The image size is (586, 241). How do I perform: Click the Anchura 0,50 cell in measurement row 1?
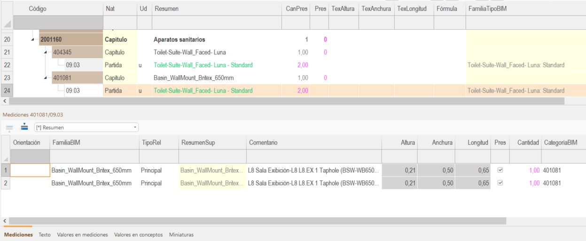[437, 170]
